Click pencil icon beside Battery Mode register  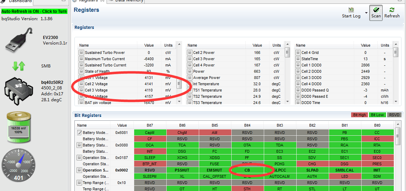pyautogui.click(x=80, y=133)
